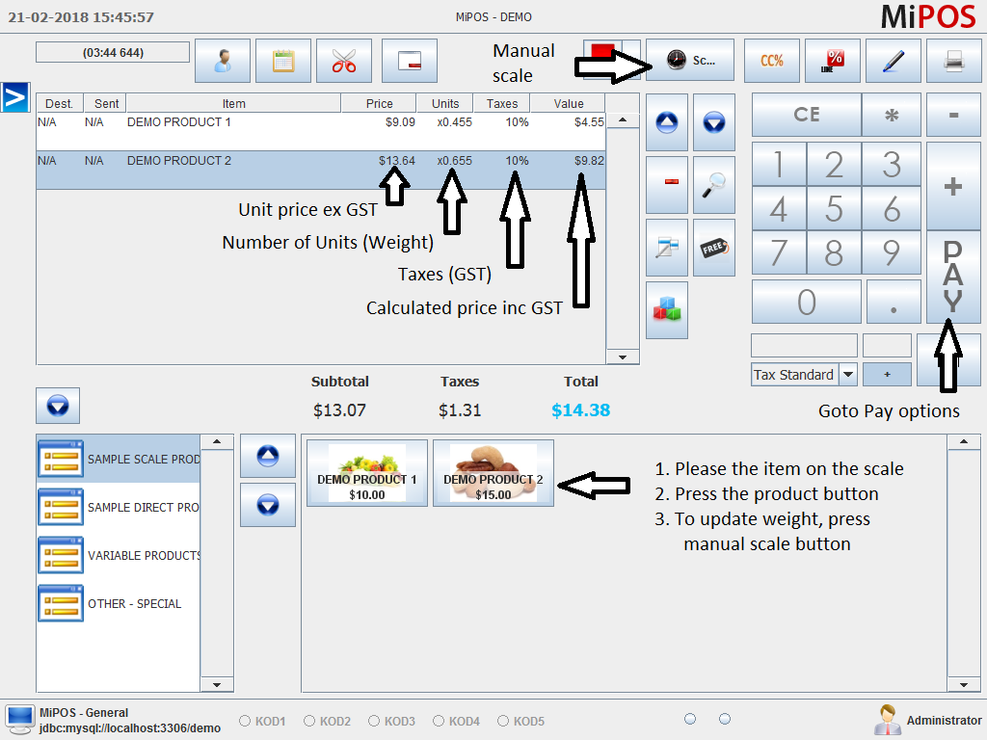Expand the blue side menu arrow
The image size is (987, 740).
15,97
